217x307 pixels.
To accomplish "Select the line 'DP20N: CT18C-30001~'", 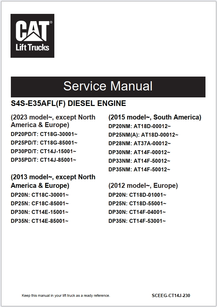I will pos(40,195).
